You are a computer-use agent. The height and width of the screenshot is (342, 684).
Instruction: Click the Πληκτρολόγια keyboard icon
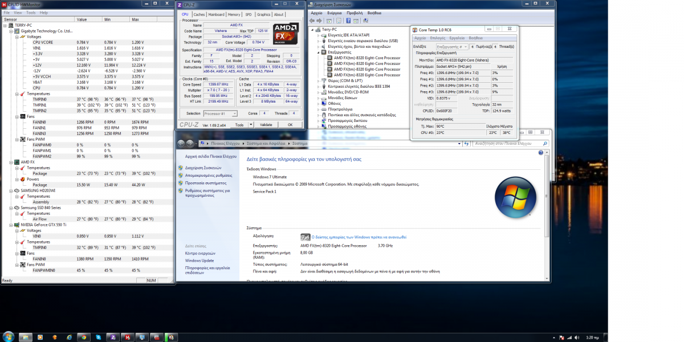click(x=324, y=109)
